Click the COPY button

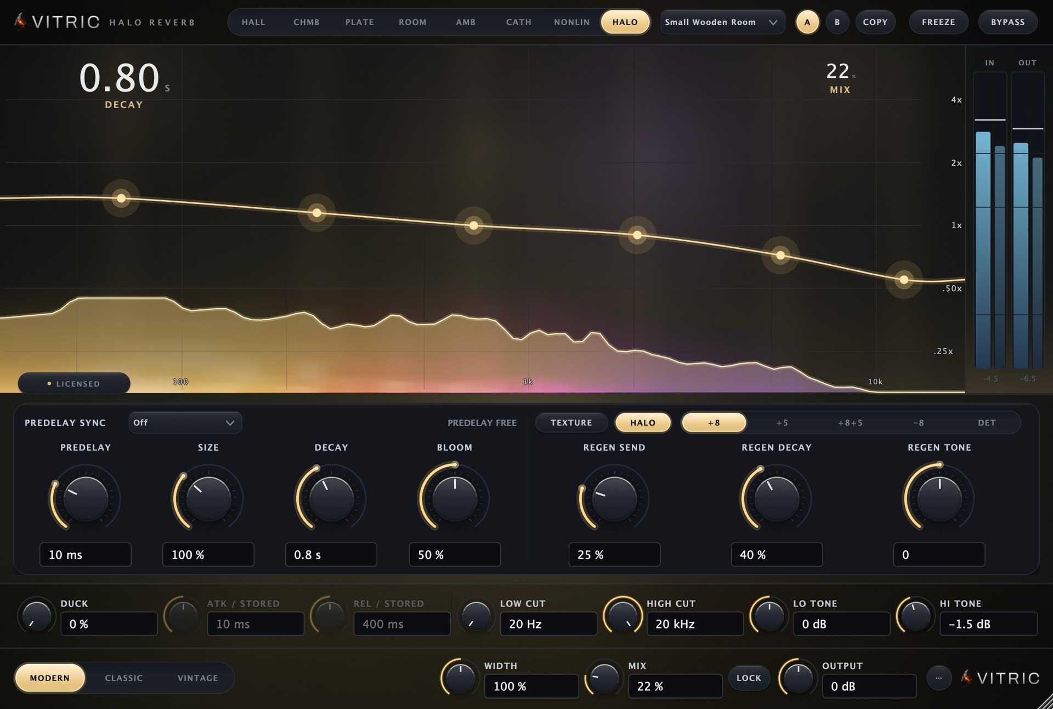[875, 22]
